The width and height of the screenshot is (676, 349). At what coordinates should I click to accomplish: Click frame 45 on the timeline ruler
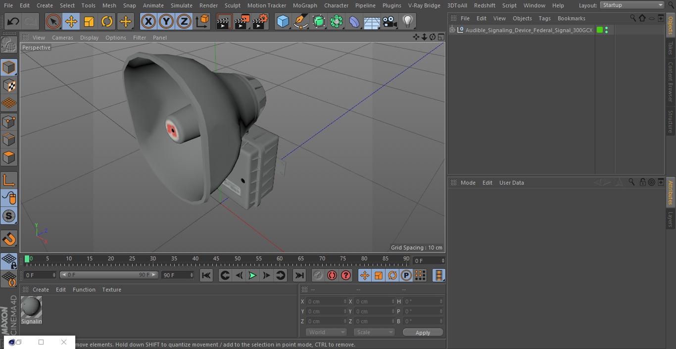coord(216,259)
